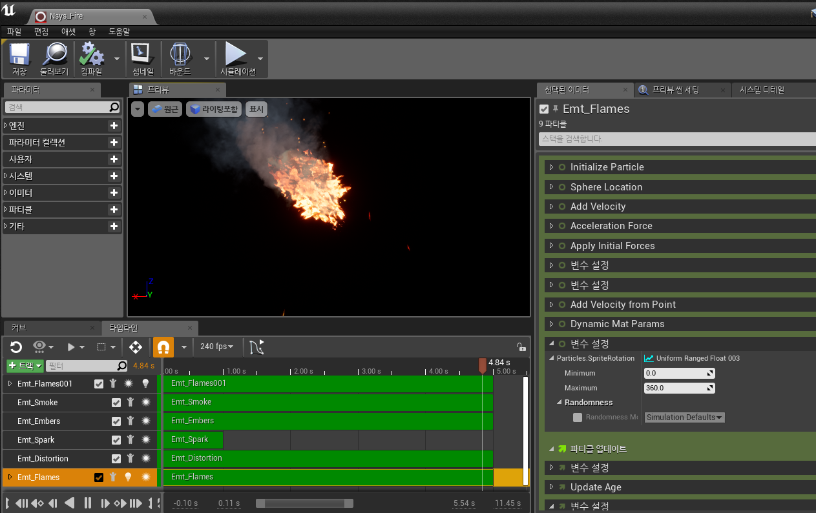The image size is (816, 513).
Task: Toggle the Emt_Flames lightbulb isolation icon
Action: pyautogui.click(x=129, y=477)
